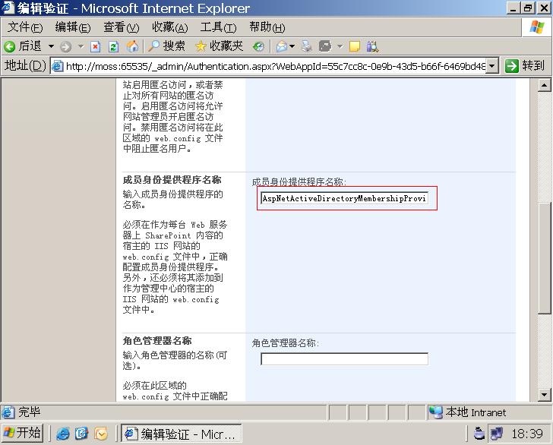This screenshot has width=553, height=445.
Task: Click the 完毕 status bar text
Action: point(30,412)
